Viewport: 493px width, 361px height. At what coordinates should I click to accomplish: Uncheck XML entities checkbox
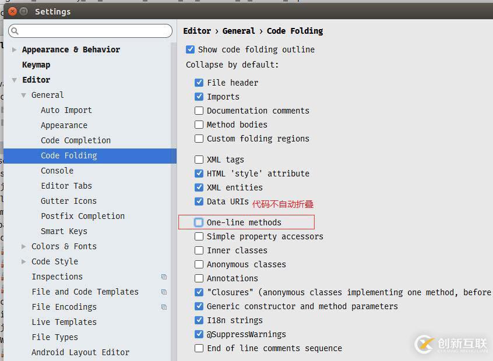point(199,187)
